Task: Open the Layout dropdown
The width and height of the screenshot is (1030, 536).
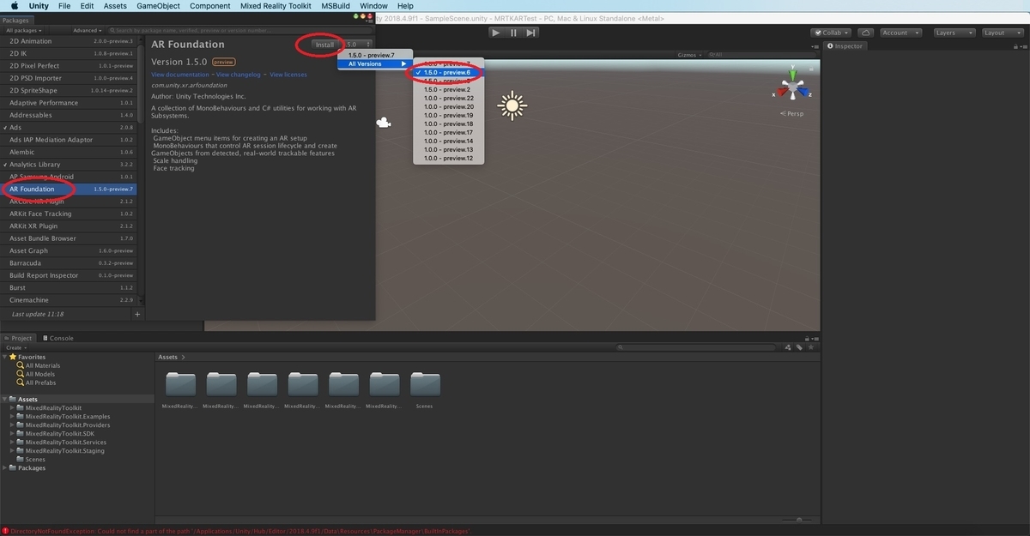Action: (x=1001, y=33)
